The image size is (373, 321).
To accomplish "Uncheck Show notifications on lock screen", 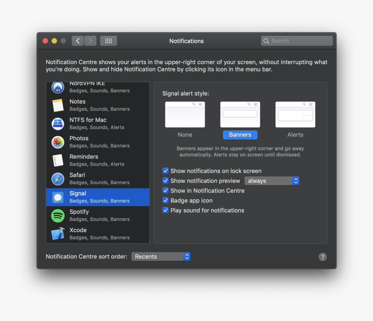I will click(166, 171).
